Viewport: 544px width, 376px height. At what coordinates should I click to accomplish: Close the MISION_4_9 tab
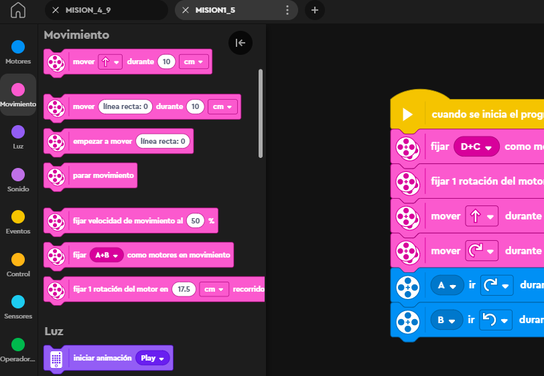[x=56, y=10]
